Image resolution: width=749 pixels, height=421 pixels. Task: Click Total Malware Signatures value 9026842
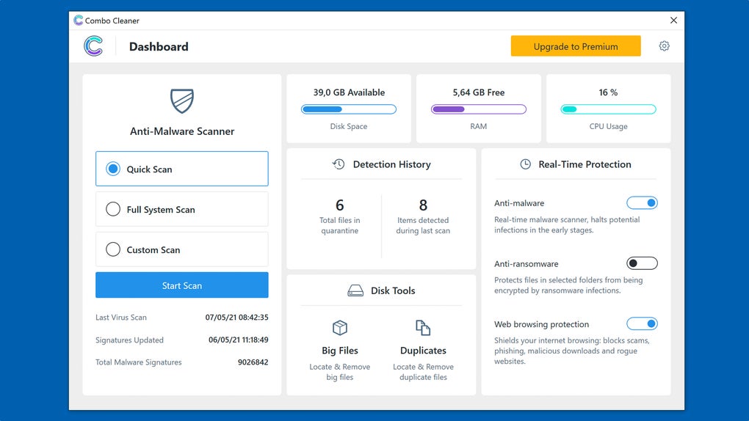pyautogui.click(x=253, y=362)
